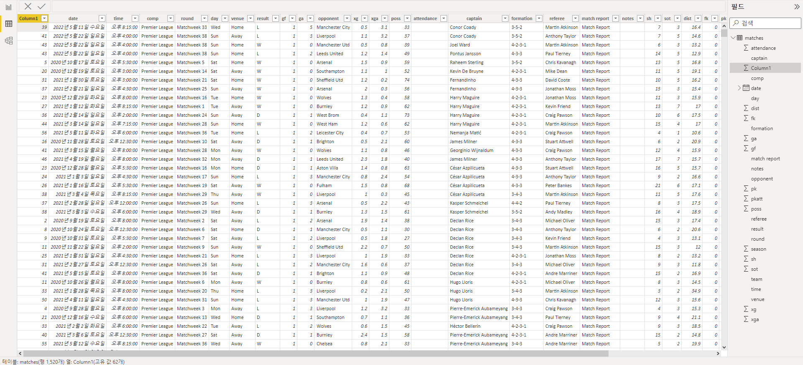Click sigma icon next to gf

point(746,149)
